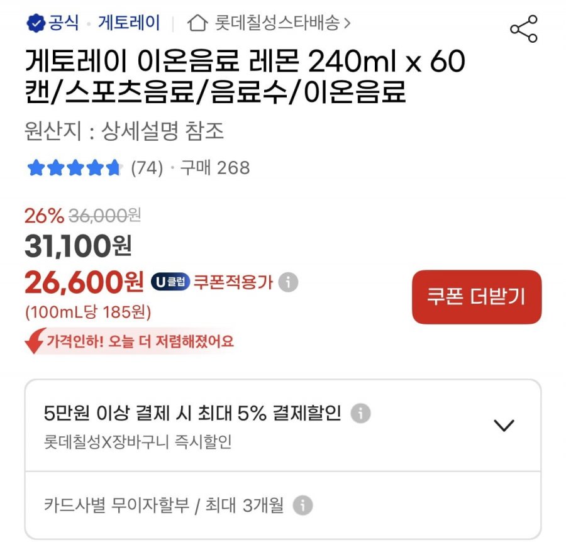The width and height of the screenshot is (566, 542).
Task: Select the 26,600원 coupon price
Action: [84, 282]
